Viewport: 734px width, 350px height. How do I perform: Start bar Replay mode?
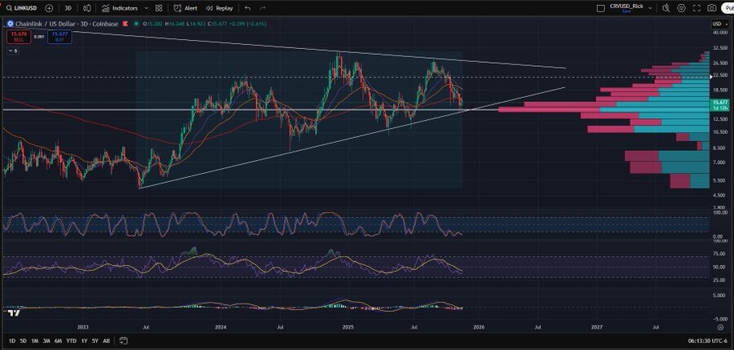coord(219,7)
